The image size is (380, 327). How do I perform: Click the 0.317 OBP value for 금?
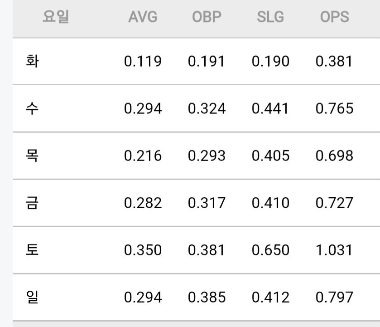tap(207, 203)
